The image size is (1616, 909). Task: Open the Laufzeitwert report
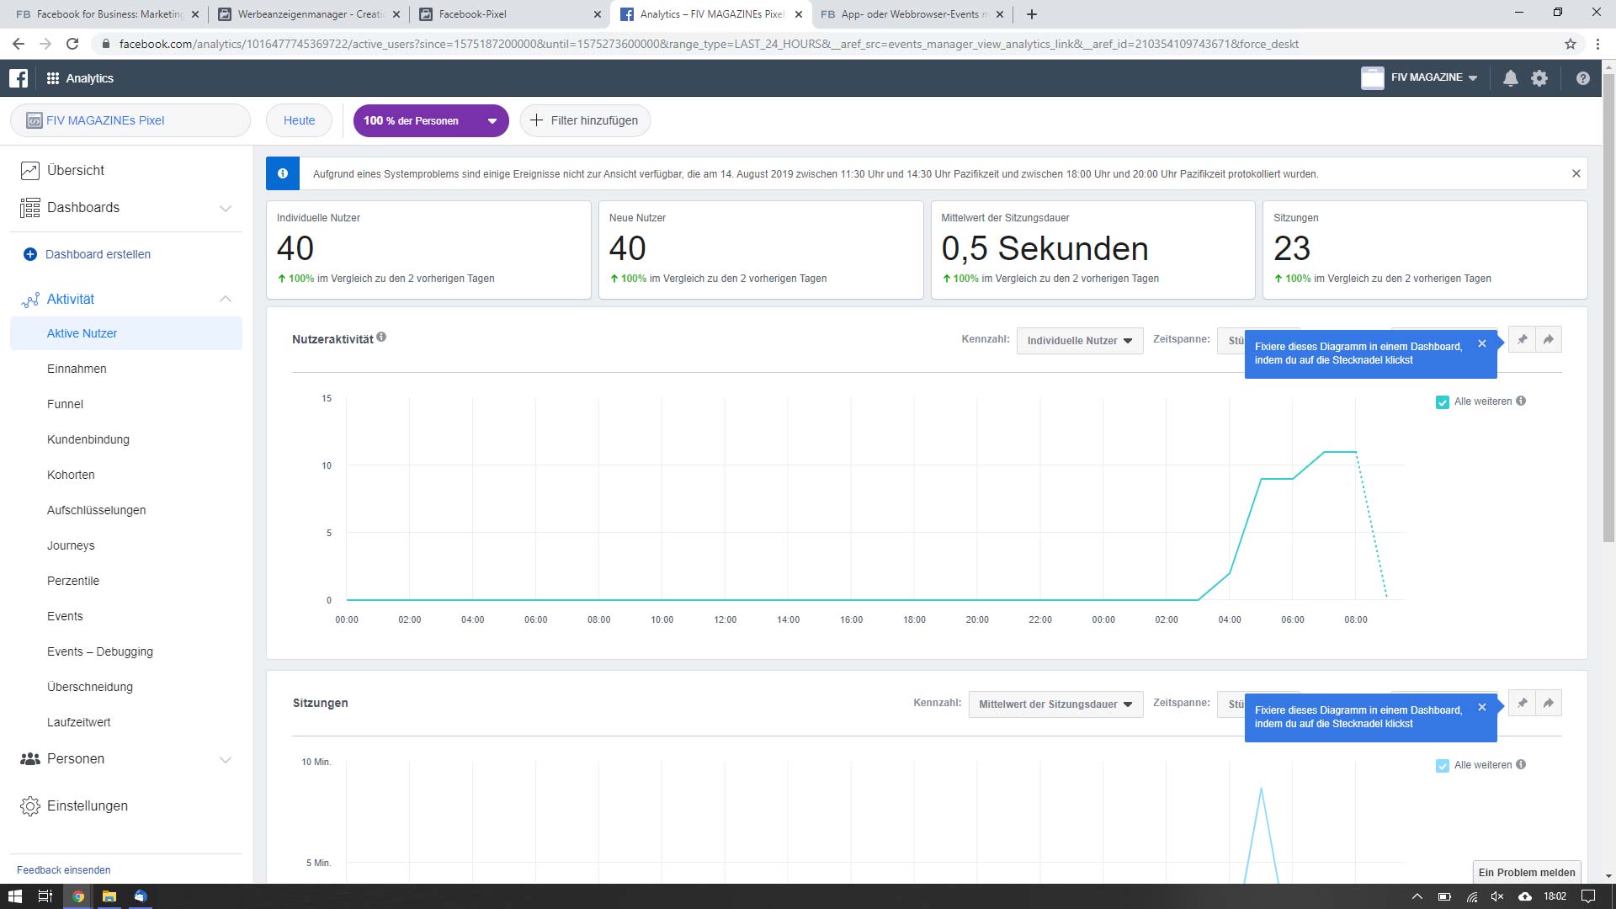coord(79,722)
